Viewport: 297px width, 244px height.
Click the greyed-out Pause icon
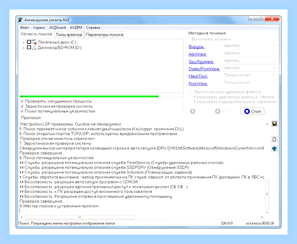coord(217,111)
